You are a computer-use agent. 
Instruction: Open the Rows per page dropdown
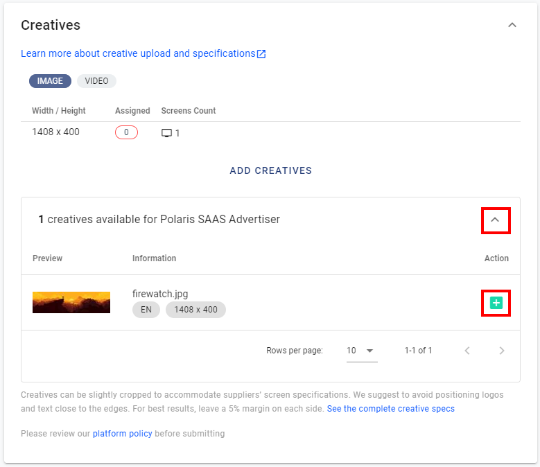coord(362,351)
